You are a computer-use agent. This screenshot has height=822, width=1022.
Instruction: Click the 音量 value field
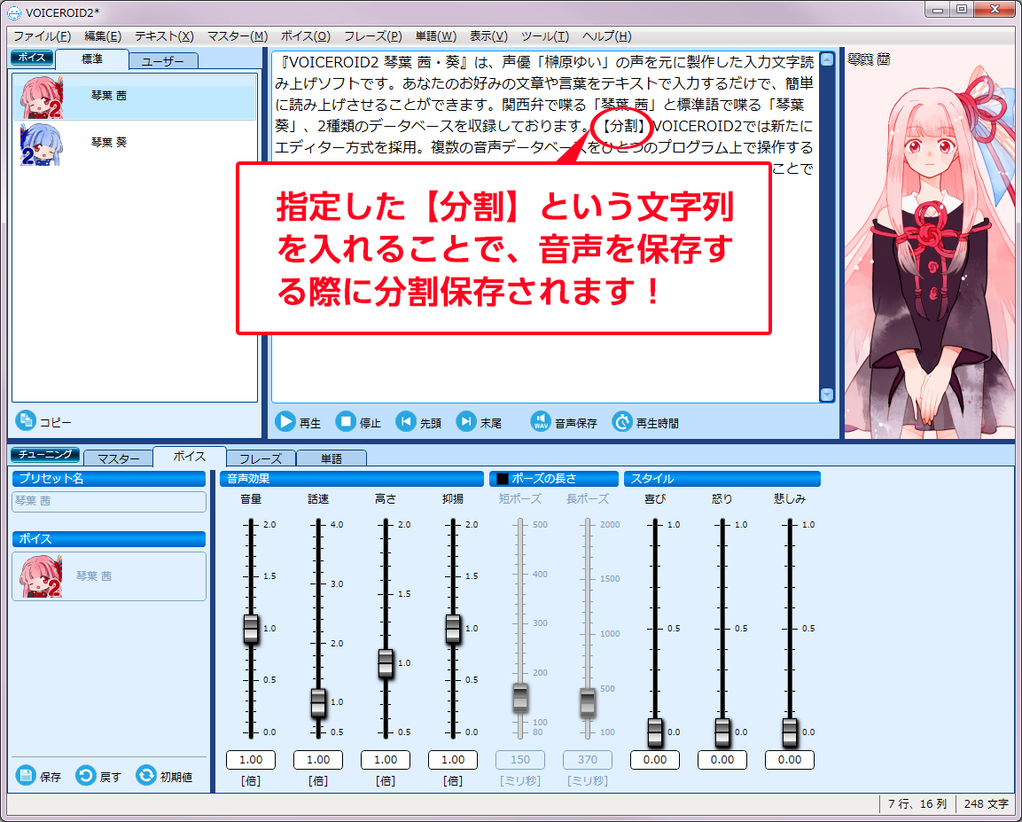(x=251, y=760)
